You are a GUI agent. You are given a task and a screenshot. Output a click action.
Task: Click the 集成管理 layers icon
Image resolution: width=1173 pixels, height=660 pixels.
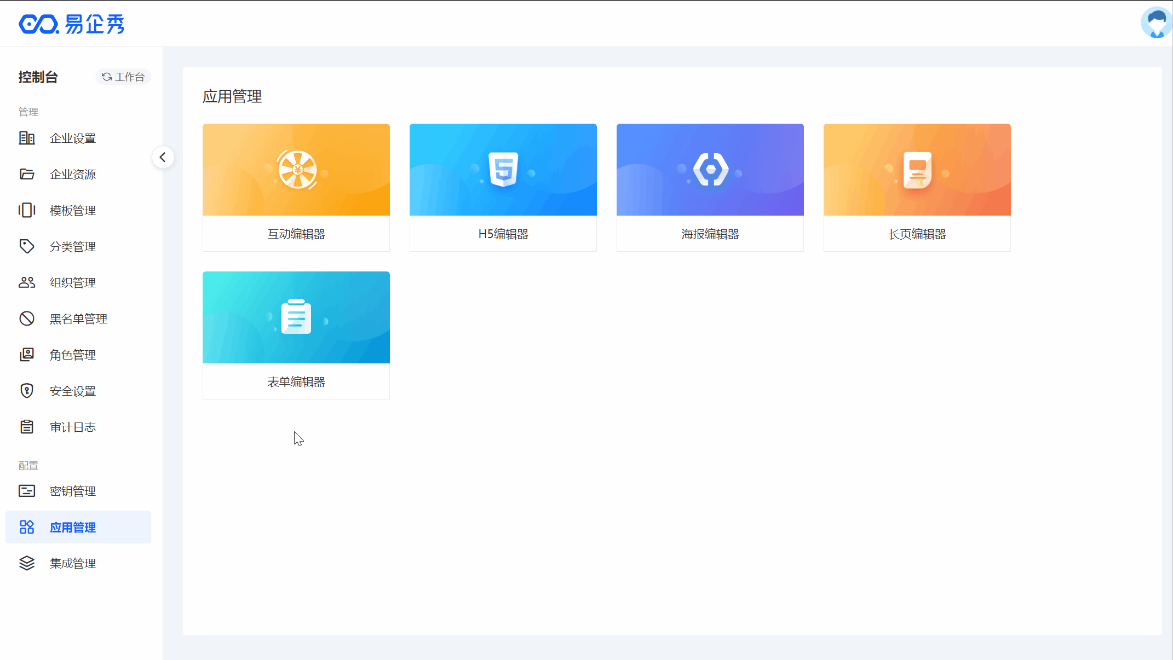[27, 563]
